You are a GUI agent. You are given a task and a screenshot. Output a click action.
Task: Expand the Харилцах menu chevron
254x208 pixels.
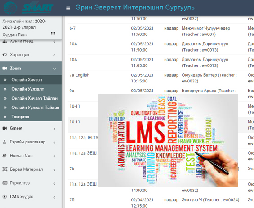[x=54, y=55]
